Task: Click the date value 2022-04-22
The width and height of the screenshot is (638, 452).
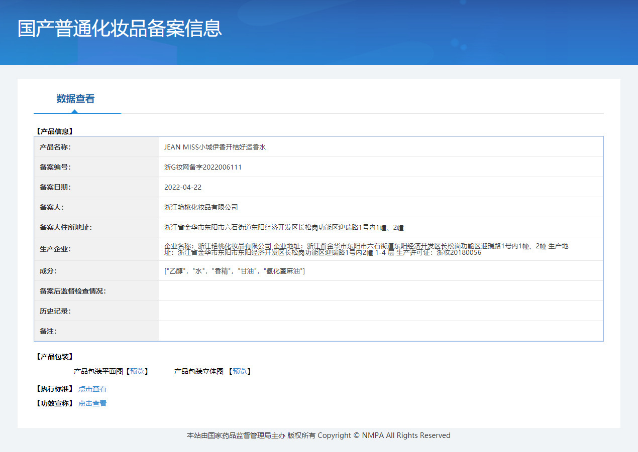Action: pos(183,187)
